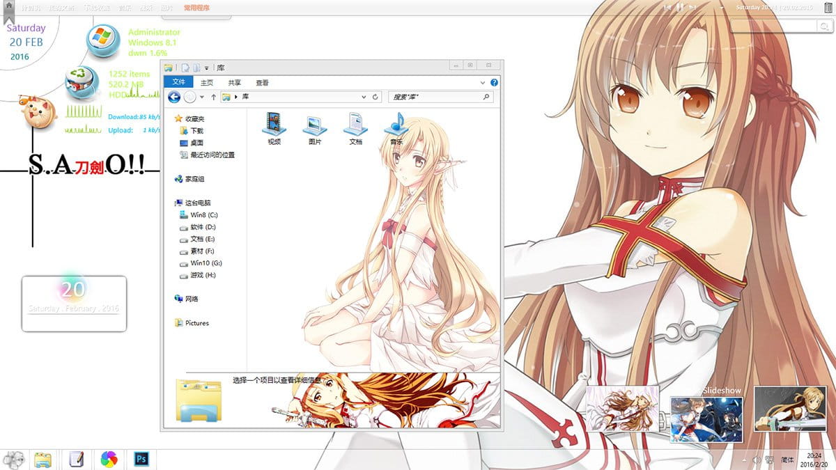Click the Explorer address bar path 库
The width and height of the screenshot is (836, 470).
(x=245, y=97)
